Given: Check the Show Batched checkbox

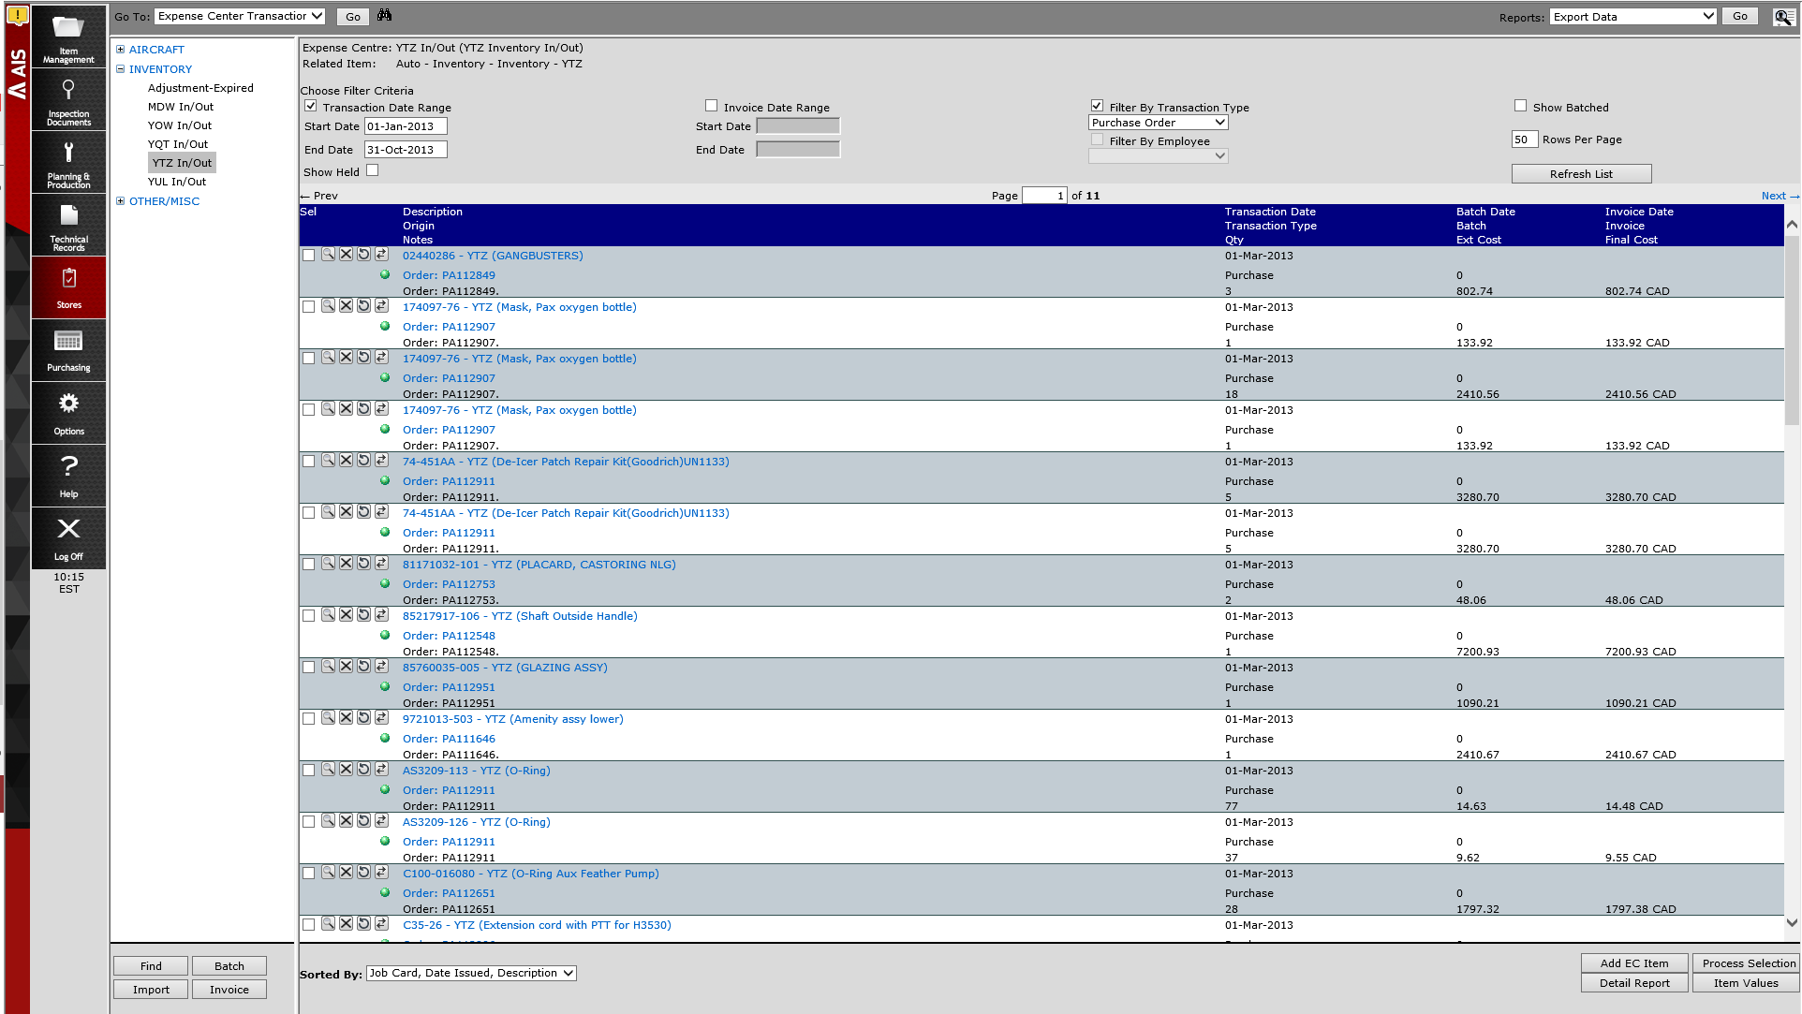Looking at the screenshot, I should click(1520, 107).
